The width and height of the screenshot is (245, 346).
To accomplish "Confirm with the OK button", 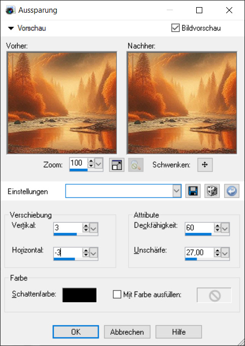I will coord(76,332).
